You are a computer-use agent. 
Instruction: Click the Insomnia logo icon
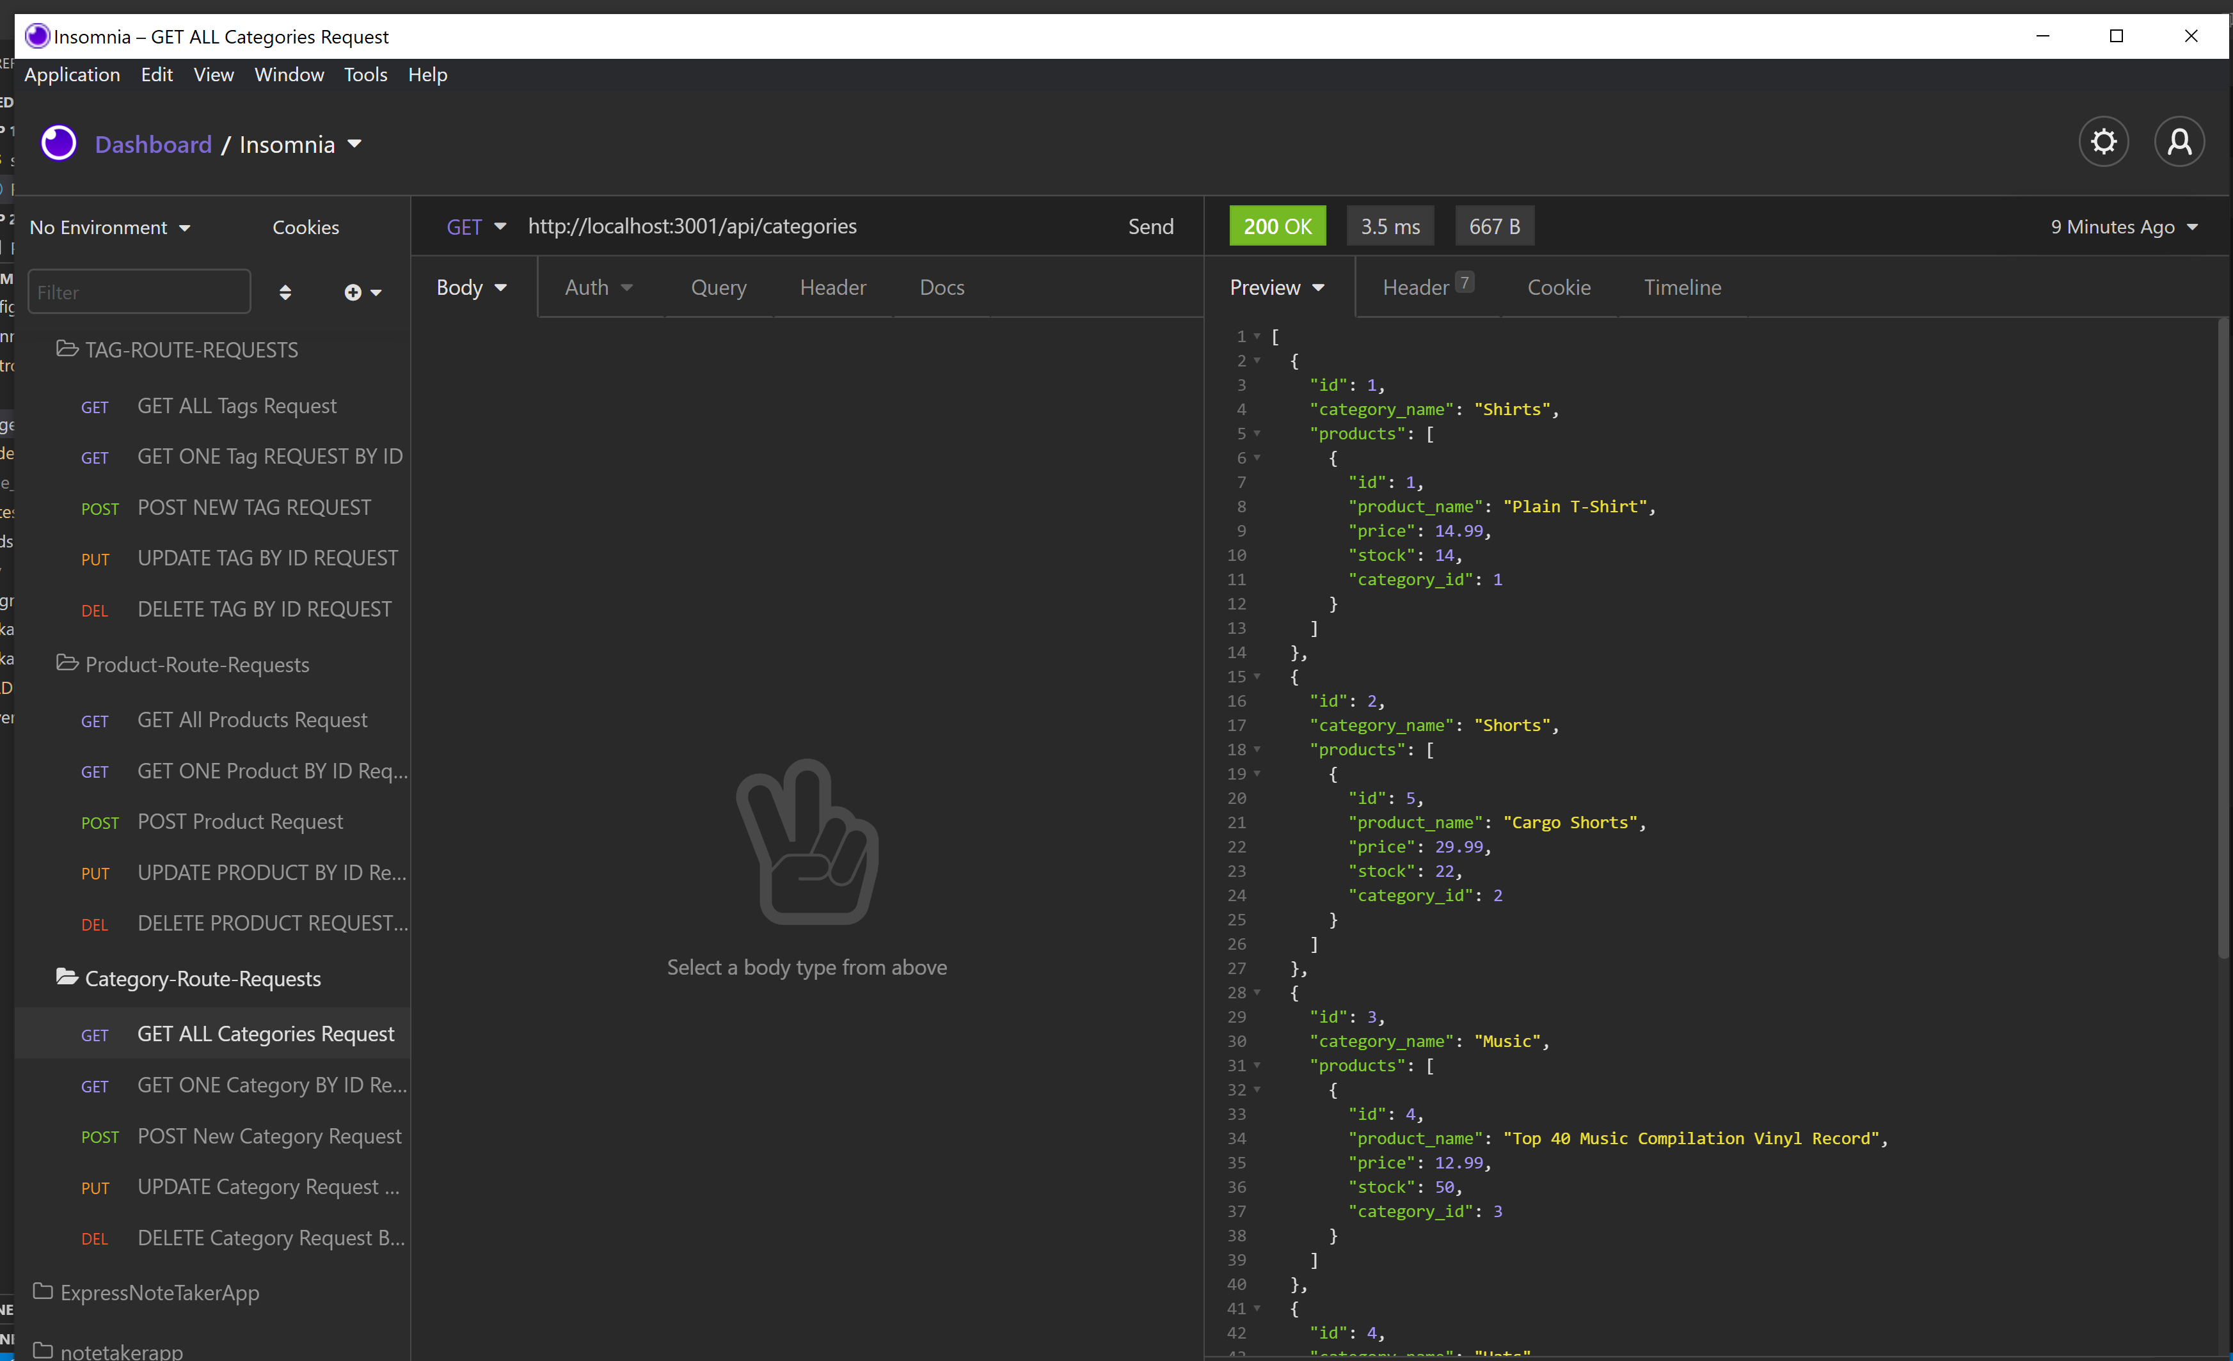[x=59, y=143]
